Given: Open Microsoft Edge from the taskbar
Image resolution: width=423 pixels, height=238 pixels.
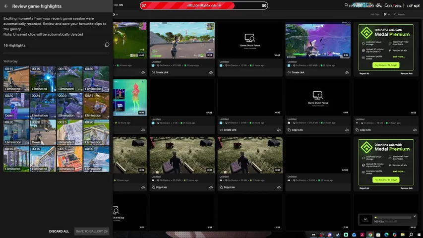Looking at the screenshot, I should pos(387,235).
